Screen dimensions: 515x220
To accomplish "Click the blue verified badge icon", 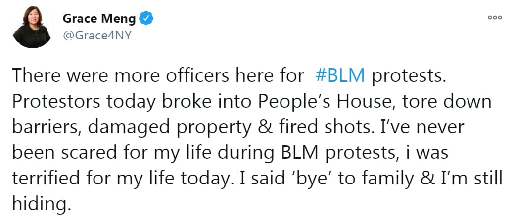I will pyautogui.click(x=146, y=19).
